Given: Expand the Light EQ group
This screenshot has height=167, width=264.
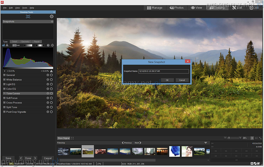Looking at the screenshot, I should tap(4, 84).
